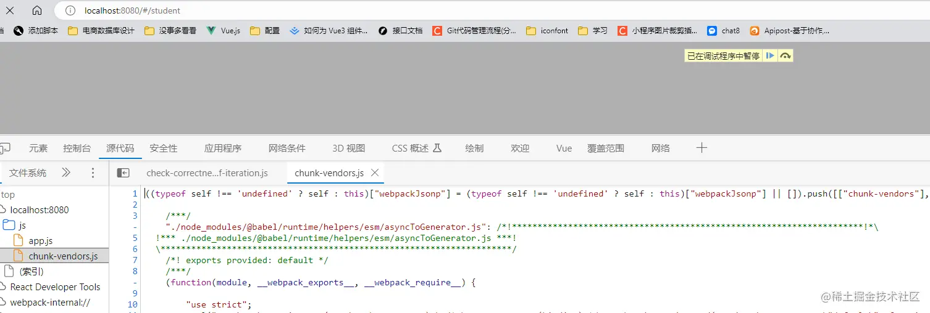Switch to the 欢迎 DevTools tab
This screenshot has width=930, height=313.
click(x=520, y=148)
